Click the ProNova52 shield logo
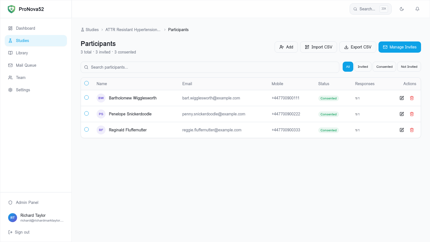 coord(11,9)
